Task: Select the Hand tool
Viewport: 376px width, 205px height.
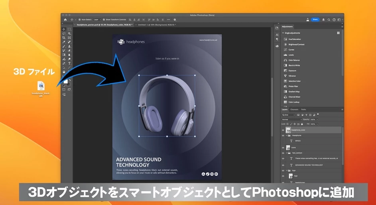Action: click(64, 72)
